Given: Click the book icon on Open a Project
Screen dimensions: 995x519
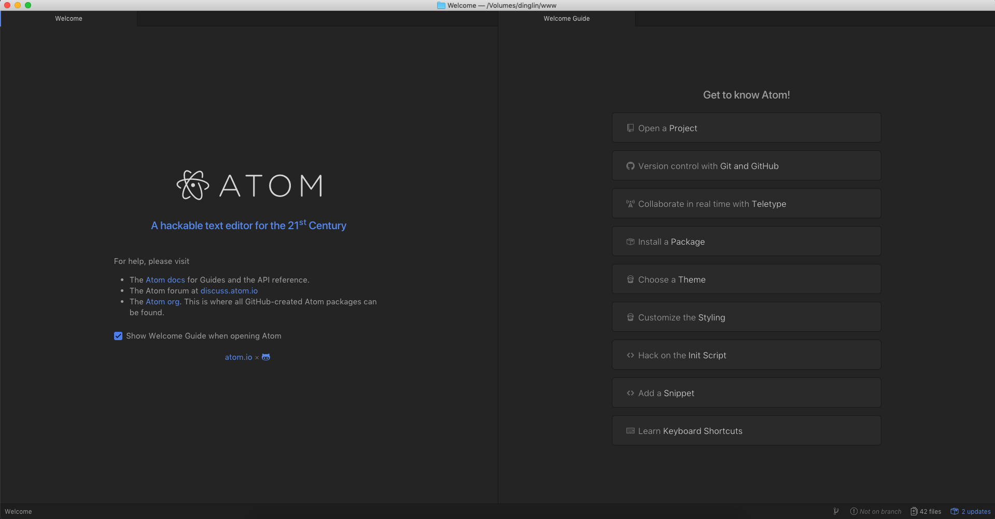Looking at the screenshot, I should coord(630,128).
